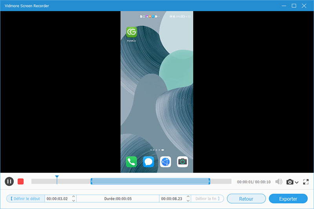
Task: Click the Retour button
Action: point(246,199)
